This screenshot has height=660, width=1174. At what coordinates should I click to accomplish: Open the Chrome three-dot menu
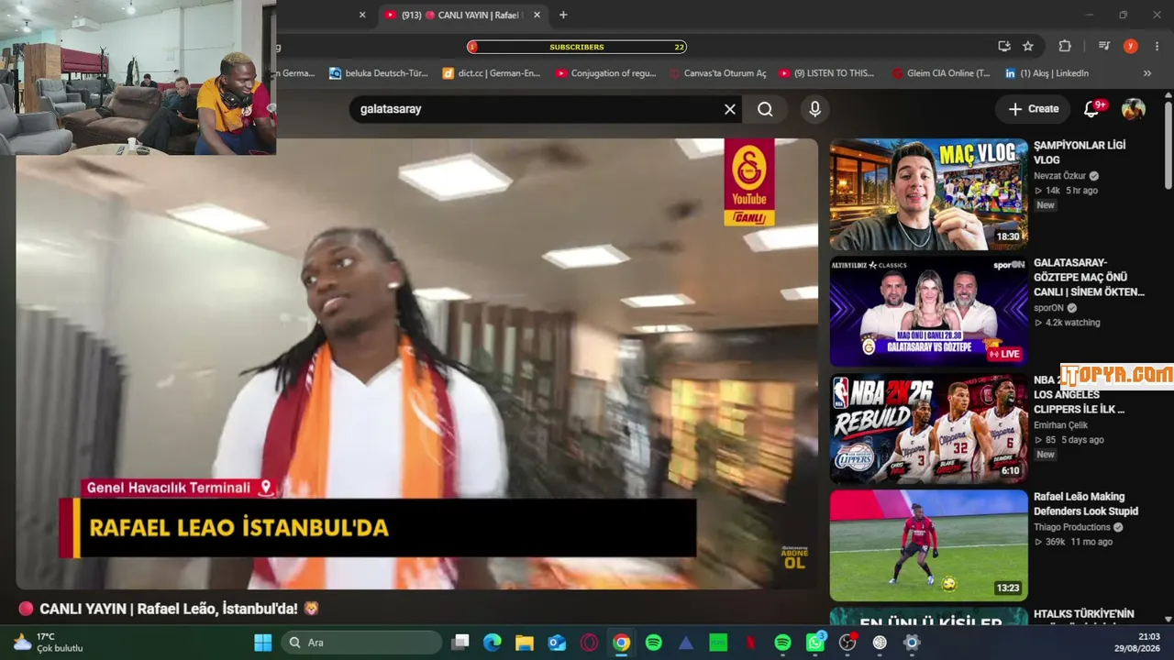tap(1157, 47)
